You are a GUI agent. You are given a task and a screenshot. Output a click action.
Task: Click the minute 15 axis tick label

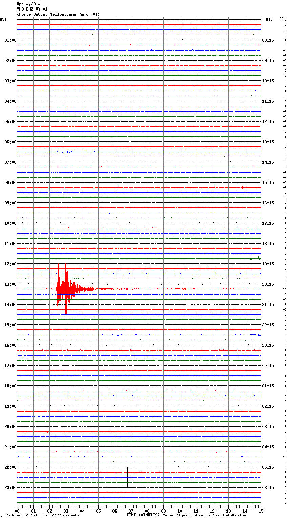coord(261,511)
